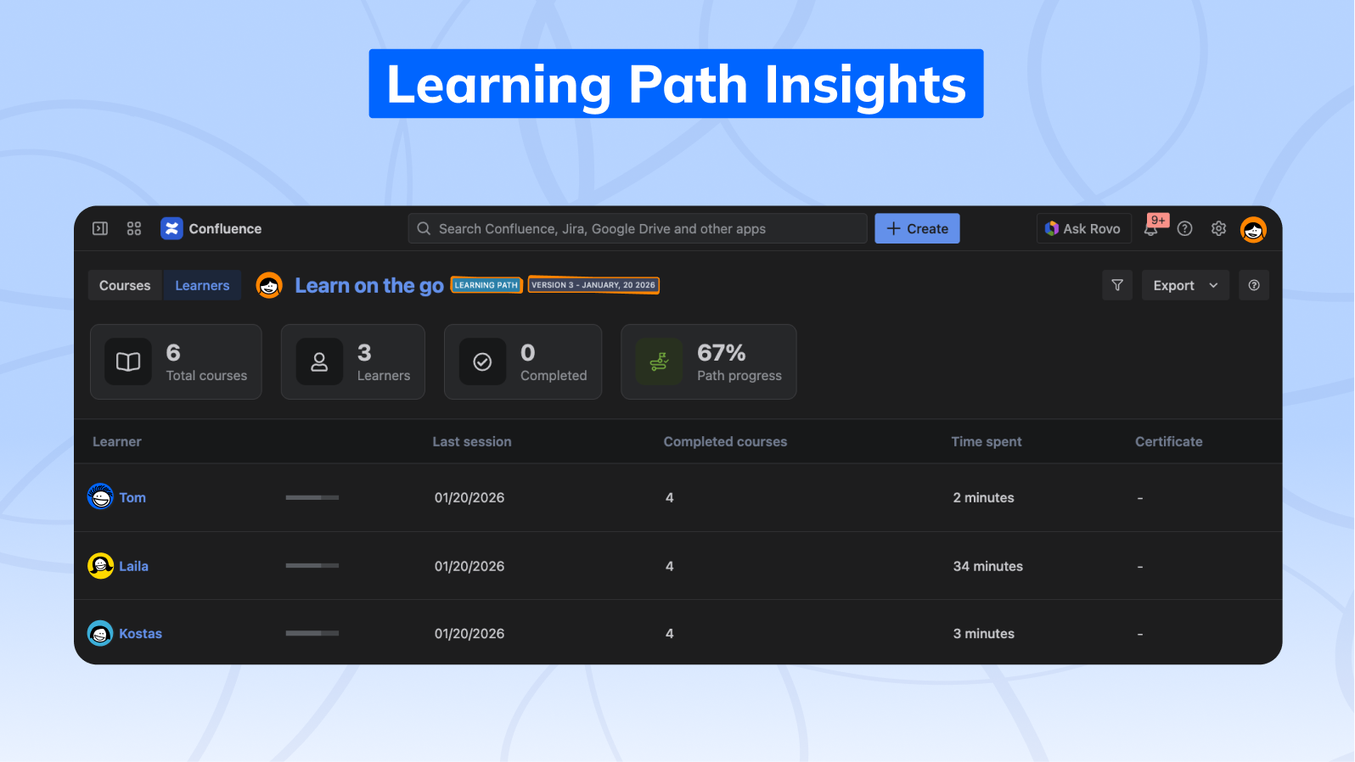This screenshot has height=762, width=1355.
Task: Click the Learn on the go title
Action: tap(368, 286)
